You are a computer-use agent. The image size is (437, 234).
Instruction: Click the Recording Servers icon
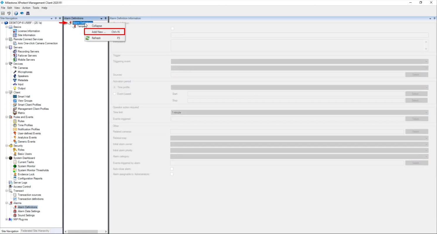(x=15, y=51)
